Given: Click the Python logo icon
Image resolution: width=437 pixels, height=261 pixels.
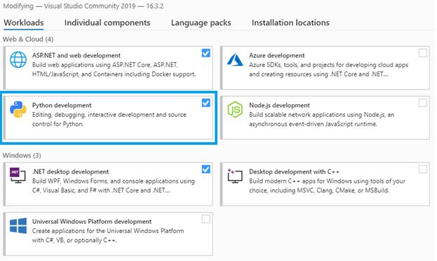Looking at the screenshot, I should click(x=18, y=109).
